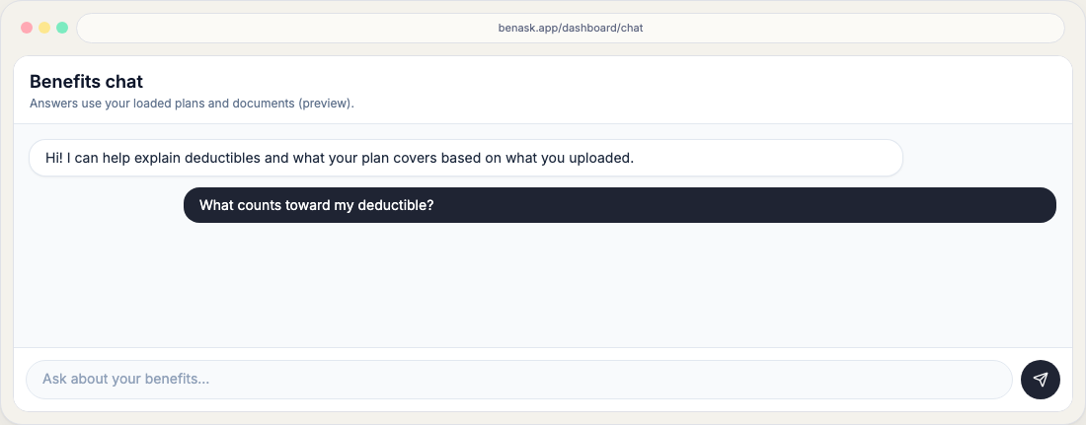Image resolution: width=1086 pixels, height=425 pixels.
Task: Close the window with the red button
Action: pos(27,28)
